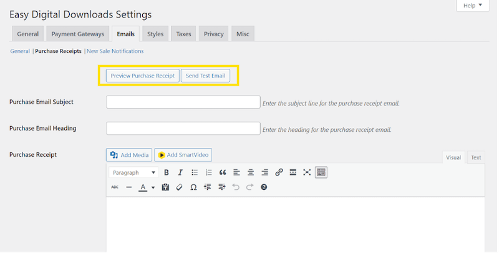Insert Read More tag
This screenshot has width=499, height=253.
tap(293, 172)
